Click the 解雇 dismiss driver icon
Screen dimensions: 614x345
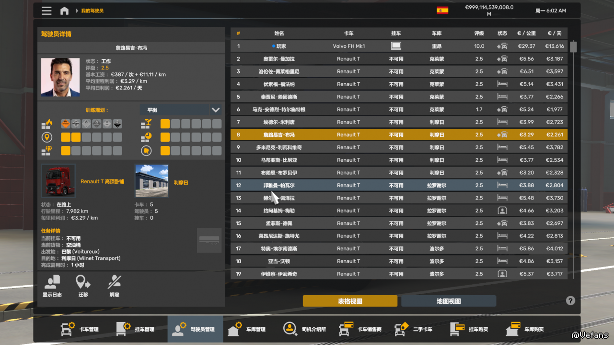pos(114,286)
